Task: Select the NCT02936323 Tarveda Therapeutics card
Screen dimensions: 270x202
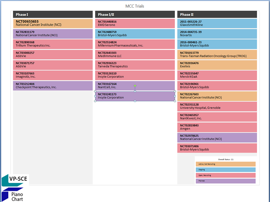Action: [x=135, y=65]
